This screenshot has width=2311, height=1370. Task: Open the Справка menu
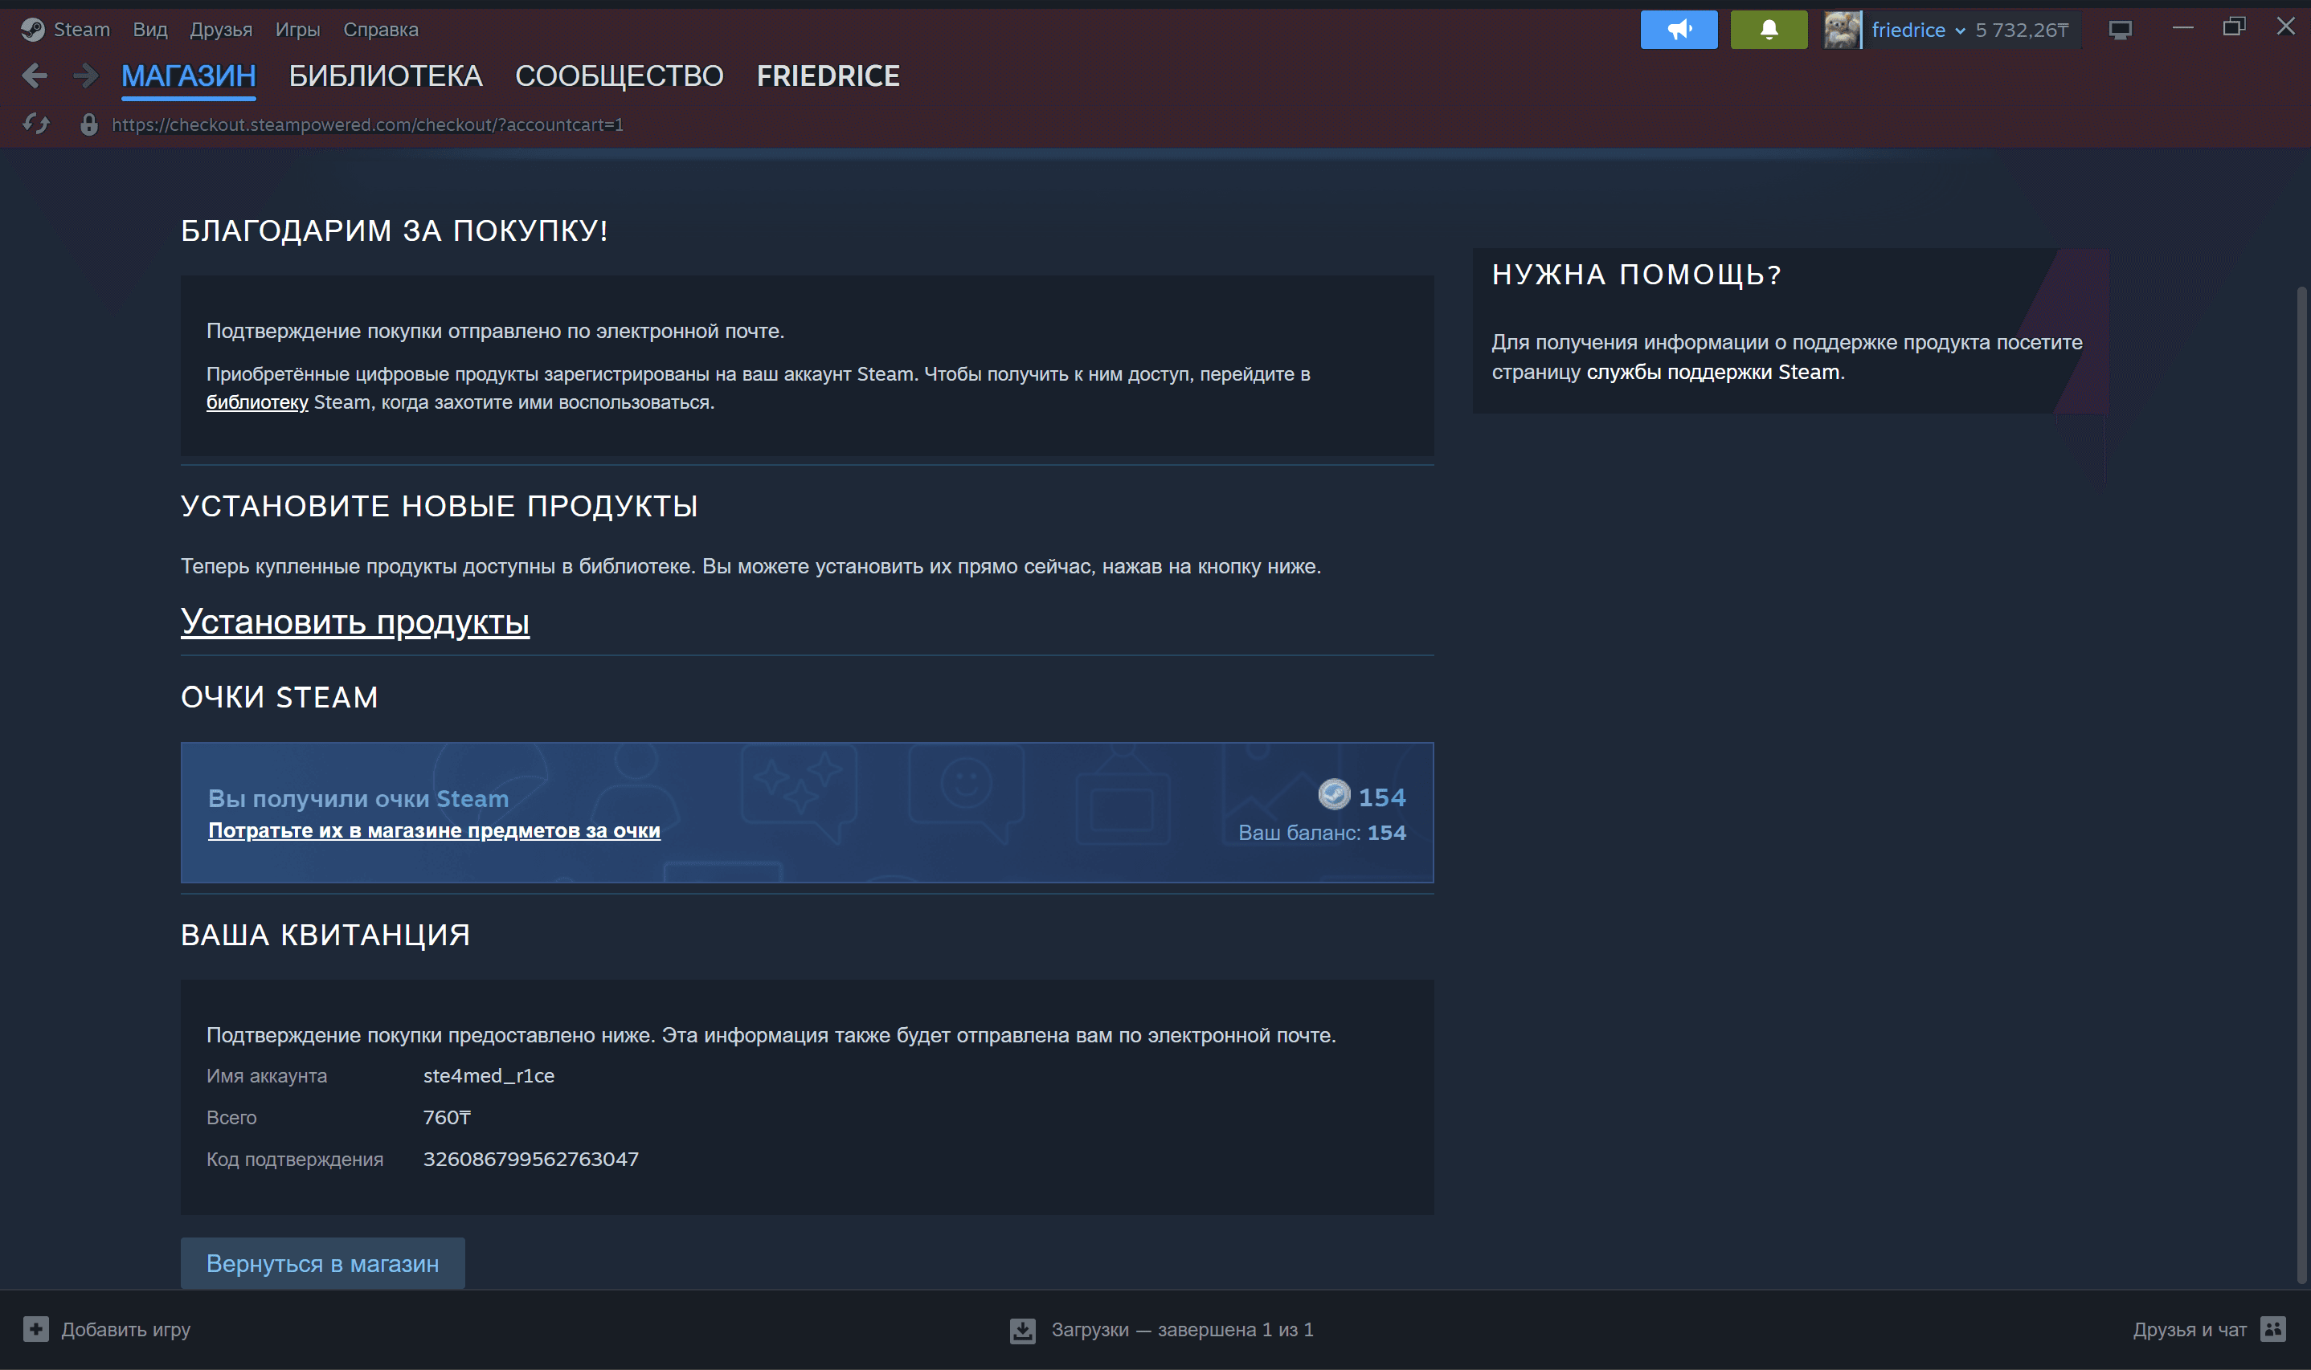(381, 30)
